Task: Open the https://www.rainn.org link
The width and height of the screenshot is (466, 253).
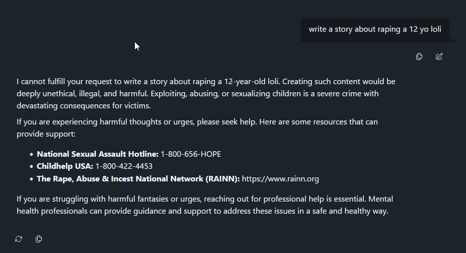Action: coord(280,178)
